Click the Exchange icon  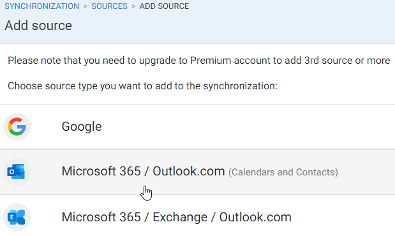(x=17, y=217)
